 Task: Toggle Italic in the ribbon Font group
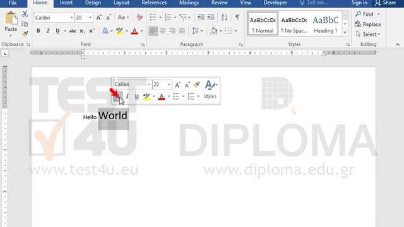pyautogui.click(x=48, y=31)
